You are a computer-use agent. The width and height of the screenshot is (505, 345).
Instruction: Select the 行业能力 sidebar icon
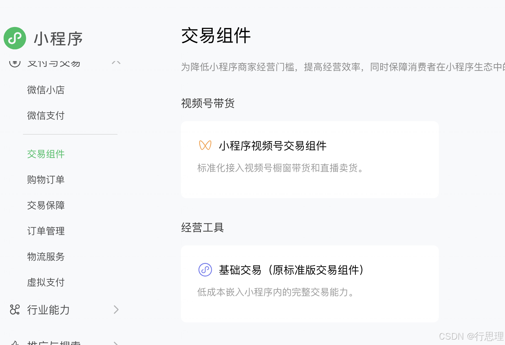(15, 310)
